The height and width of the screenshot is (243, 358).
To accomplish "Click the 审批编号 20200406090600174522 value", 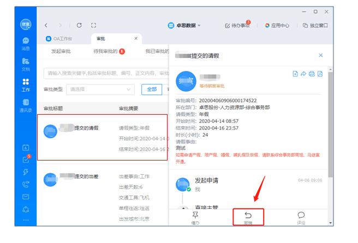I will coord(228,100).
